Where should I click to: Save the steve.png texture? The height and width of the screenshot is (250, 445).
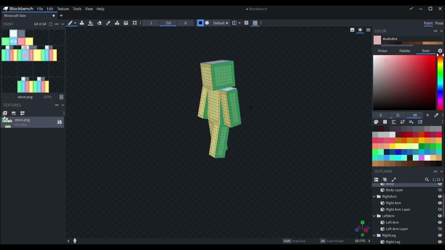click(x=59, y=122)
